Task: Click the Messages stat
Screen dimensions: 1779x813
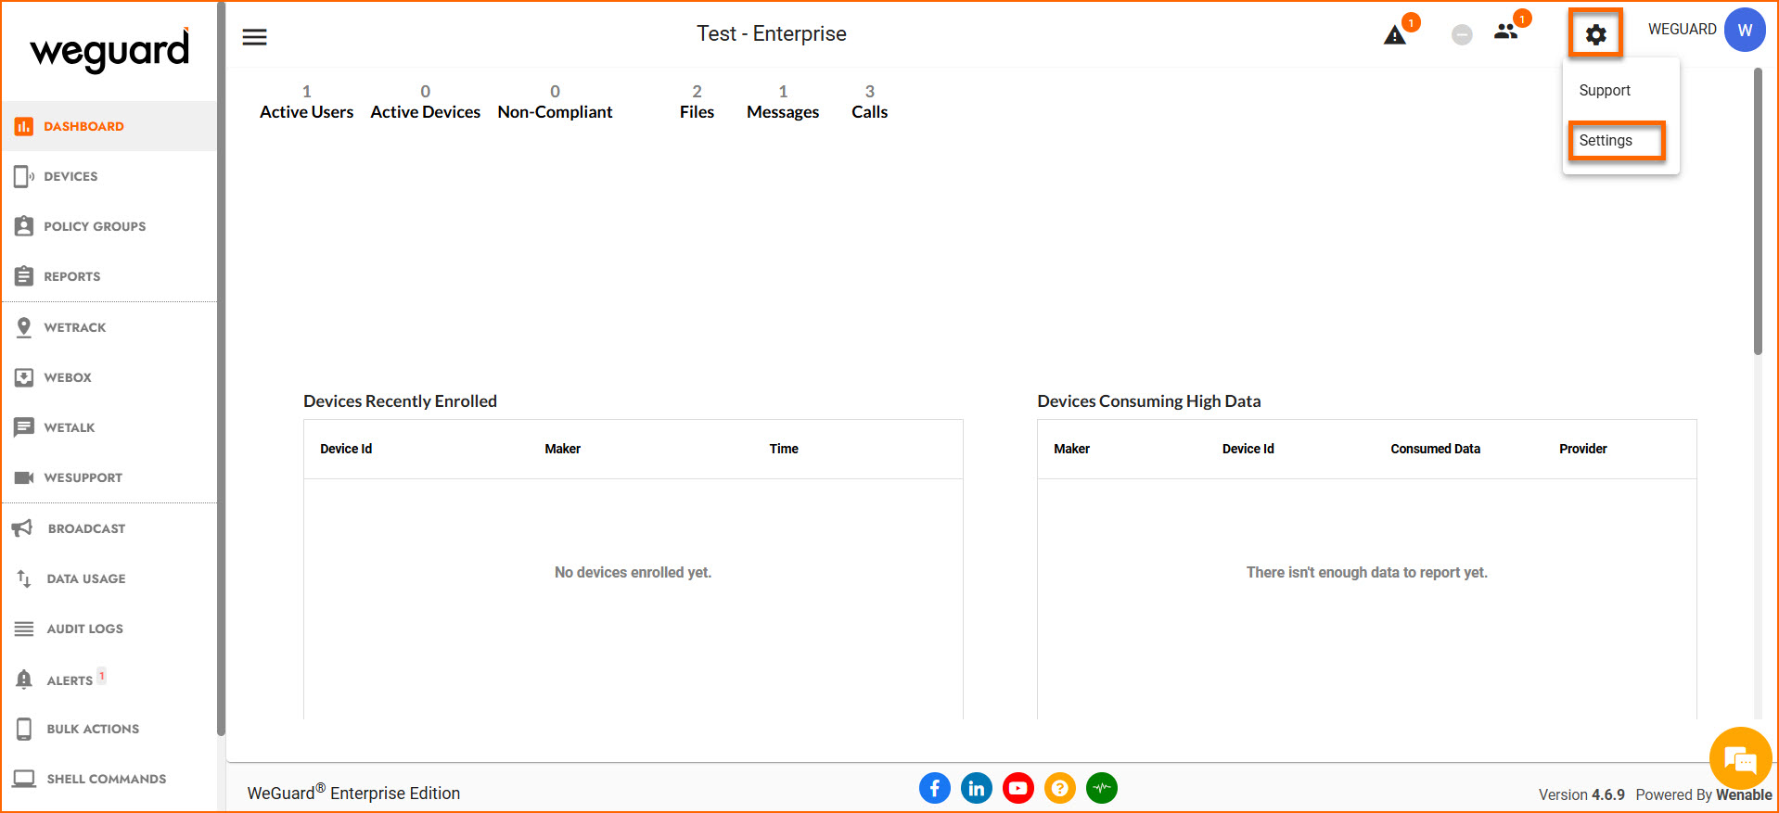Action: (783, 102)
